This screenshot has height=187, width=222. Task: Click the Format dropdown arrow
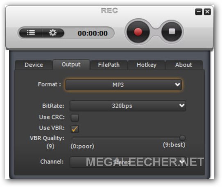(x=177, y=85)
